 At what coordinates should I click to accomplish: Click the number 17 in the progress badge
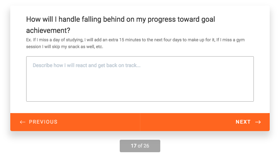[133, 146]
